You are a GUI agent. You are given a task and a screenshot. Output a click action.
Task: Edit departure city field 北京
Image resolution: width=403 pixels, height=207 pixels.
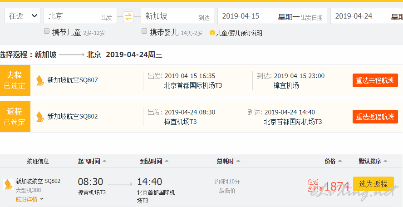pyautogui.click(x=80, y=16)
